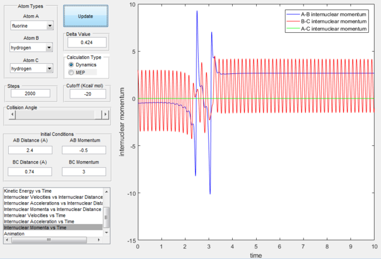This screenshot has width=381, height=259.
Task: Click plot list scroll up arrow
Action: tap(107, 192)
